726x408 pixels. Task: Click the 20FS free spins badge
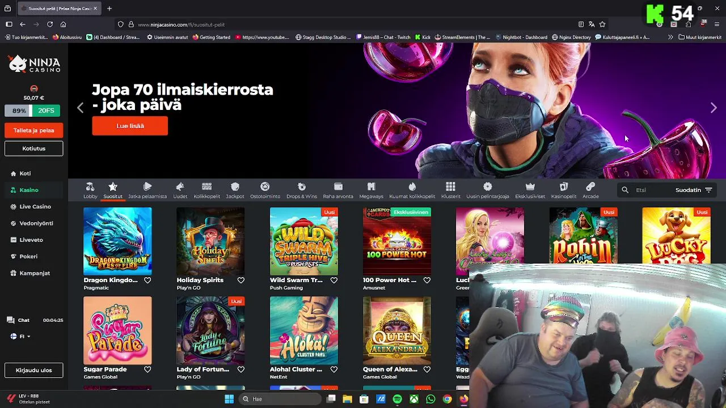click(47, 110)
